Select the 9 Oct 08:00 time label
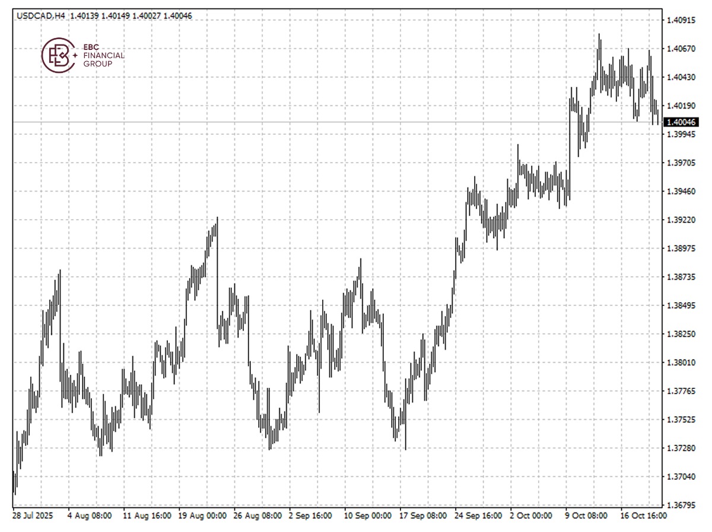This screenshot has height=532, width=712. (x=586, y=516)
